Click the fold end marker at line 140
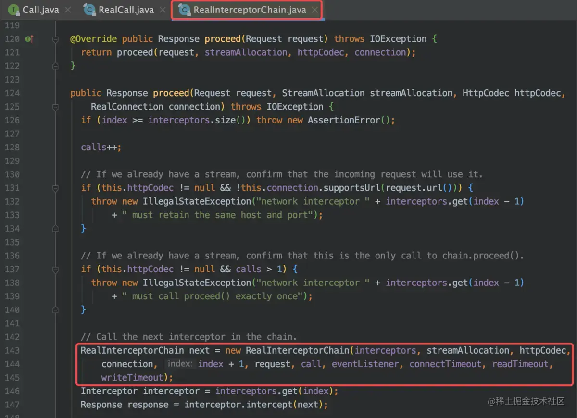The width and height of the screenshot is (577, 418). [x=55, y=310]
